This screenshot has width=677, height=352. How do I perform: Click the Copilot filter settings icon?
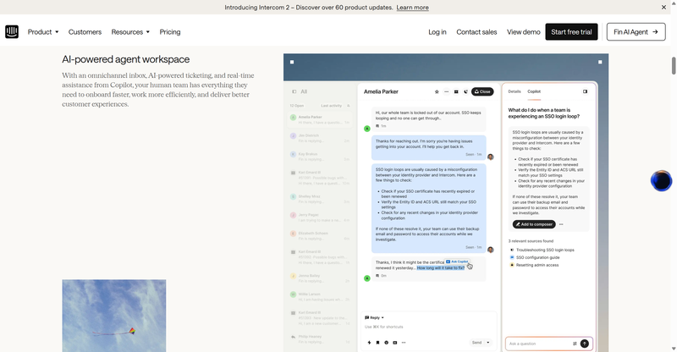pos(575,344)
